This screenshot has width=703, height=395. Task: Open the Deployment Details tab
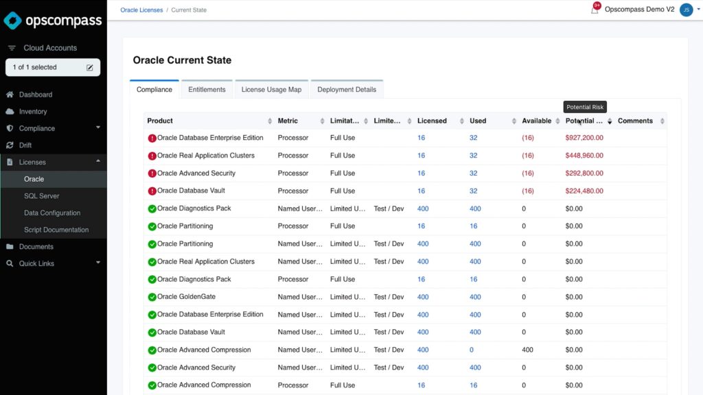tap(347, 90)
